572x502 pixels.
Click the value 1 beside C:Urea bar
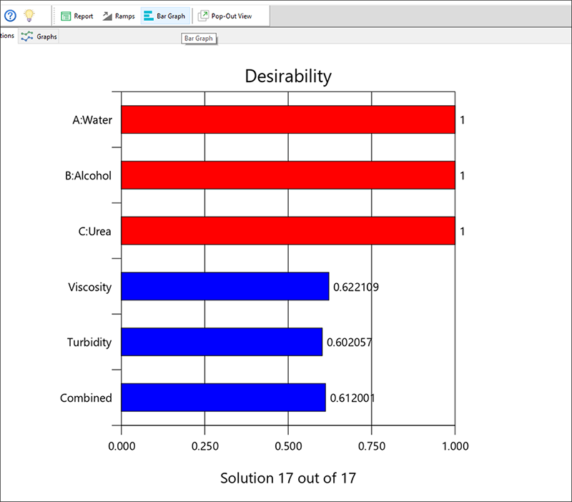pos(462,231)
